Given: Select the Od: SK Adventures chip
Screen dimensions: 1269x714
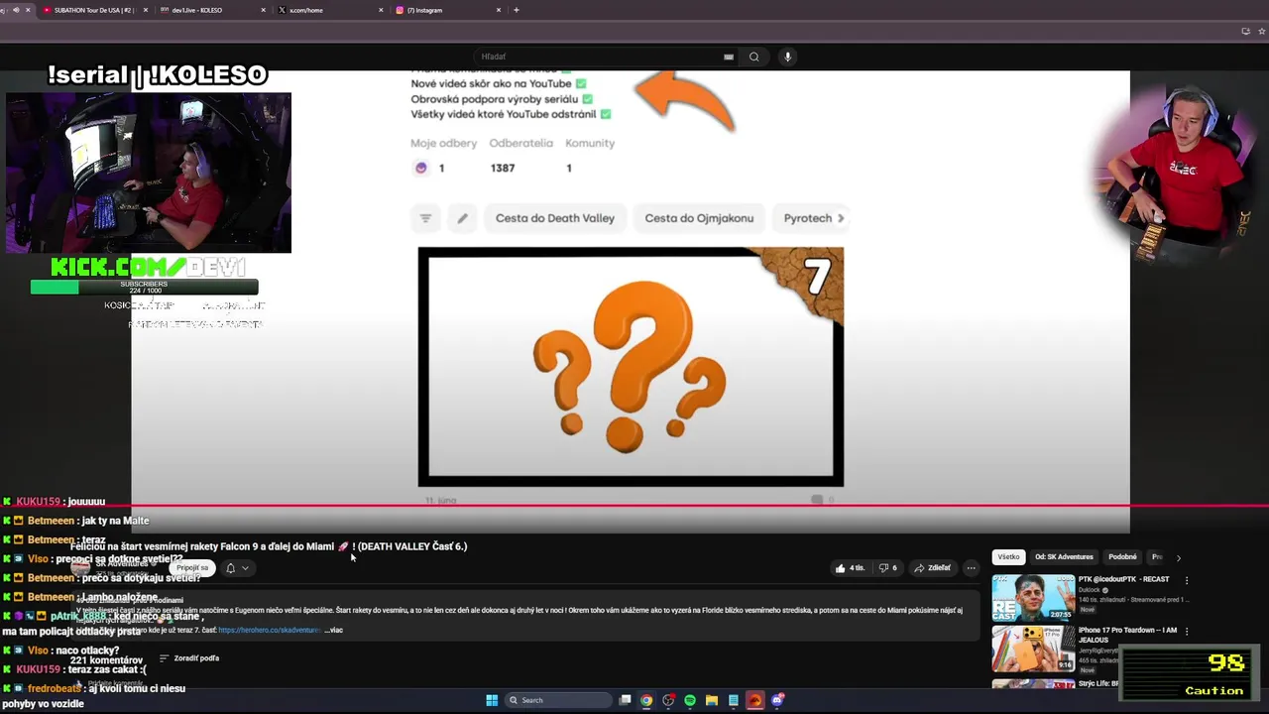Looking at the screenshot, I should pos(1064,557).
